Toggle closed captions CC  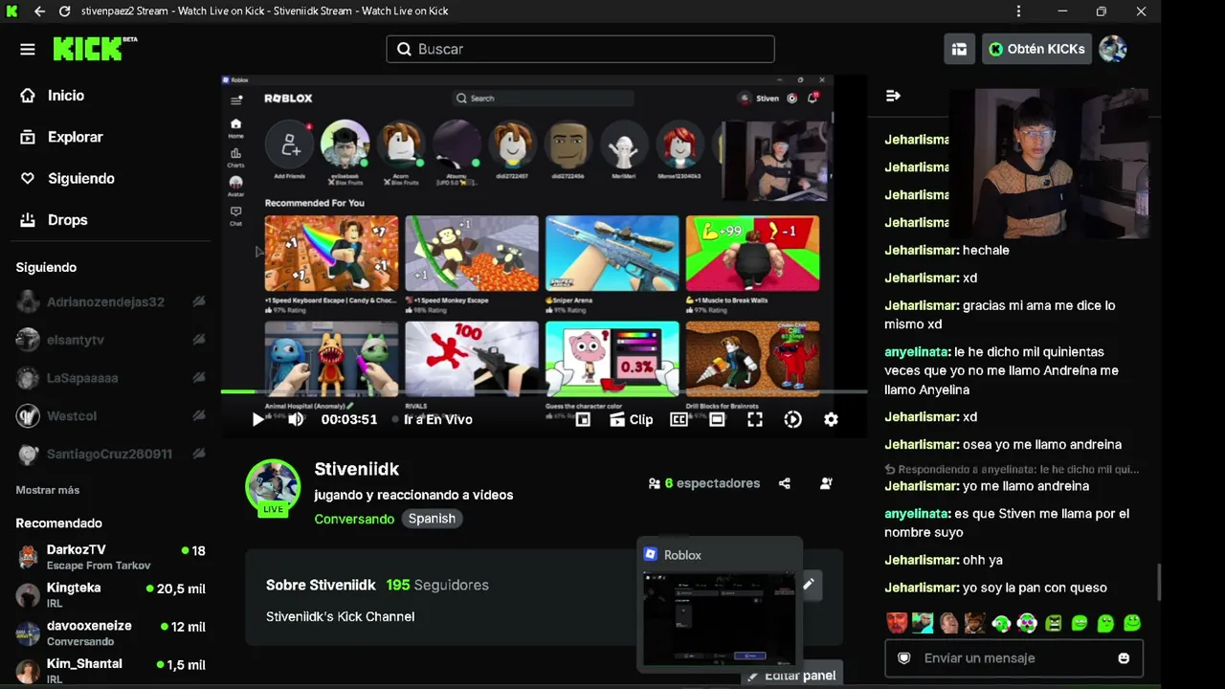pyautogui.click(x=679, y=419)
